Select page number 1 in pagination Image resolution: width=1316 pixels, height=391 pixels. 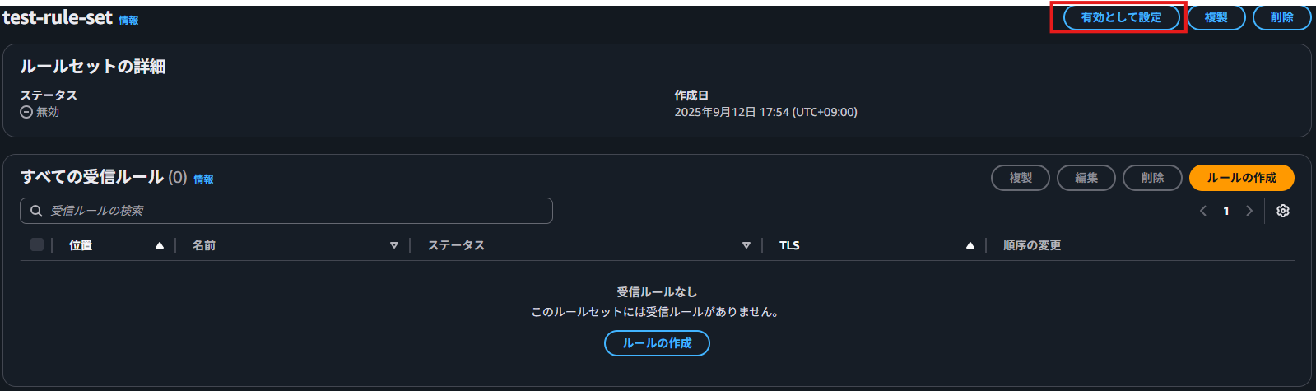pyautogui.click(x=1226, y=211)
